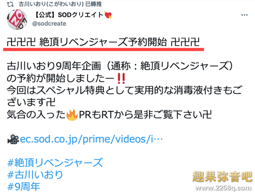Open the ec.sod.co.jp/prime/videos link
Viewport: 255px width, 192px height.
tap(91, 139)
